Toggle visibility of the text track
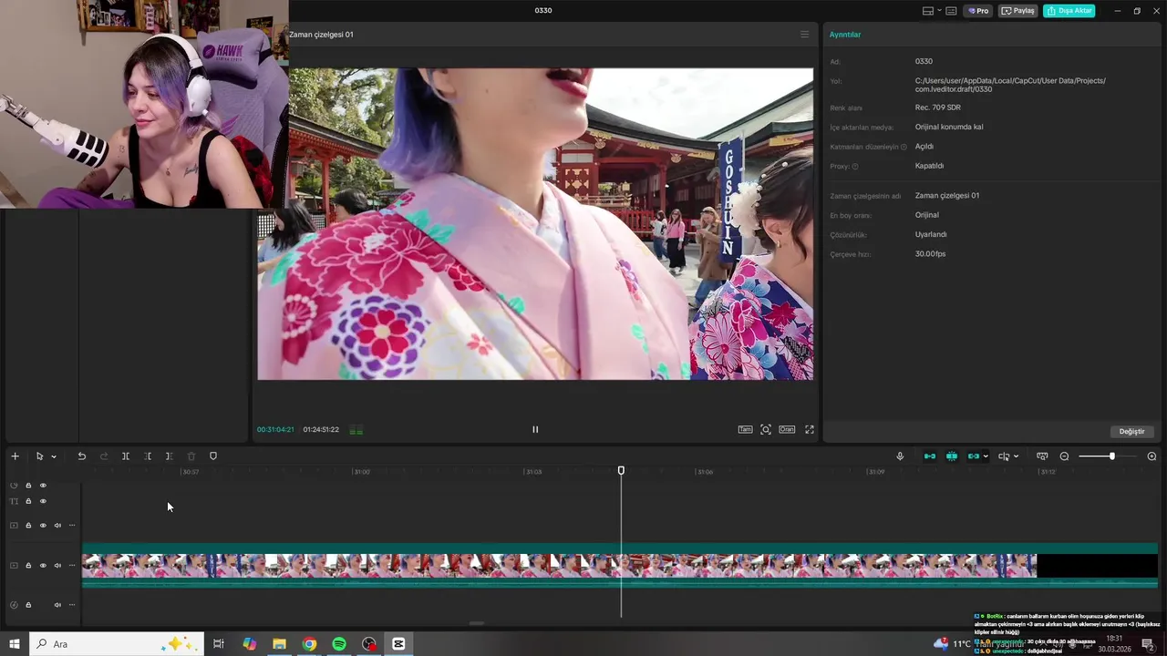 pos(43,501)
